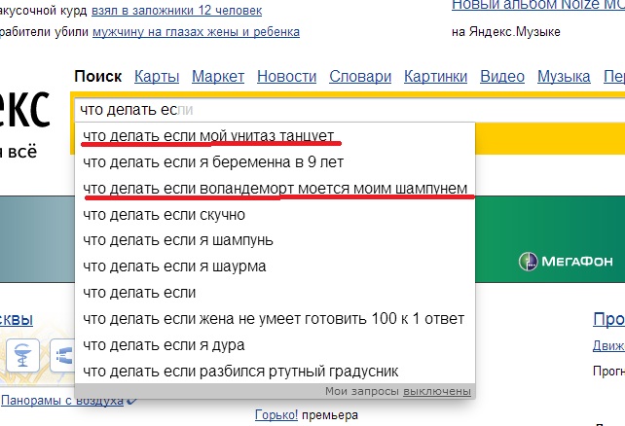
Task: Pick suggestion 'если я шампунь'
Action: click(276, 240)
